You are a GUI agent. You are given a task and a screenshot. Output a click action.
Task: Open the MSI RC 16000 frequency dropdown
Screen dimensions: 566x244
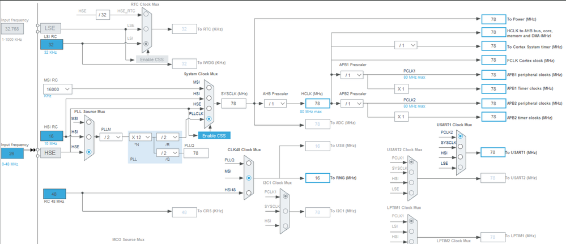[x=58, y=89]
